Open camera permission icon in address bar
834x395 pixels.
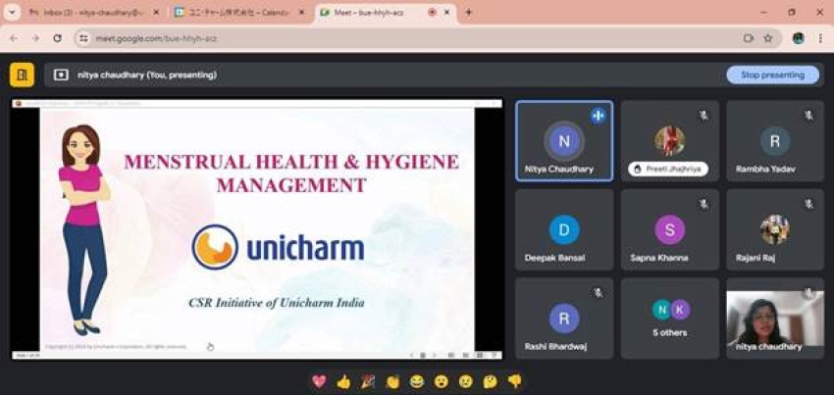[x=749, y=38]
